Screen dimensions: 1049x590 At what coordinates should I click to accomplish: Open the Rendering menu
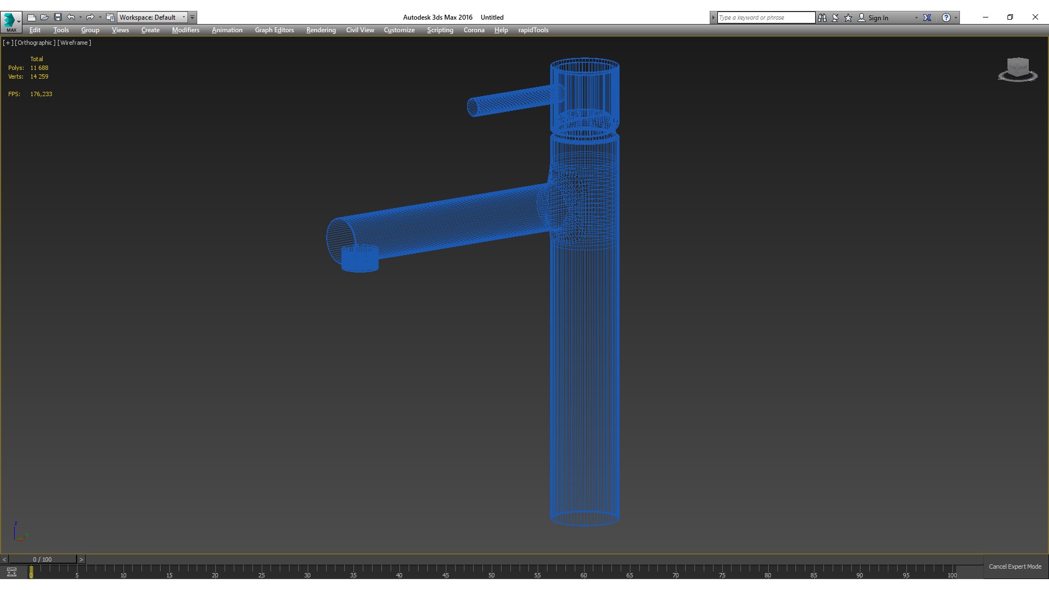pos(321,30)
